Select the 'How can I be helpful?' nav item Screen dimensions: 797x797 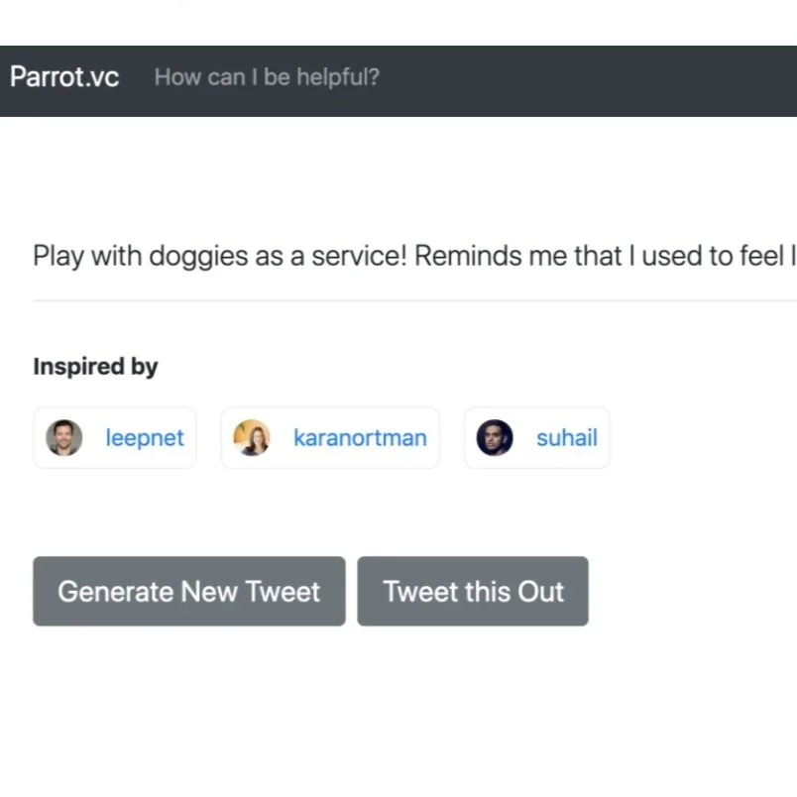click(x=267, y=77)
